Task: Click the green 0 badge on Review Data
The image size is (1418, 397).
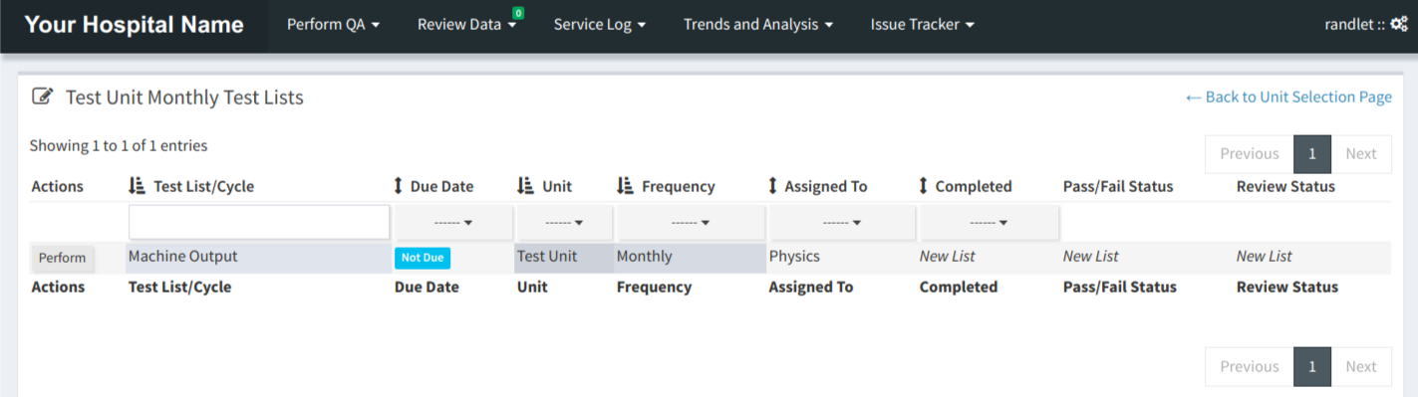Action: [518, 13]
